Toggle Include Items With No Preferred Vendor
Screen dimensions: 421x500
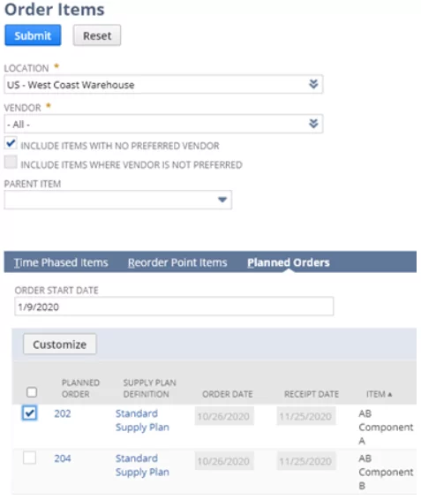tap(11, 143)
